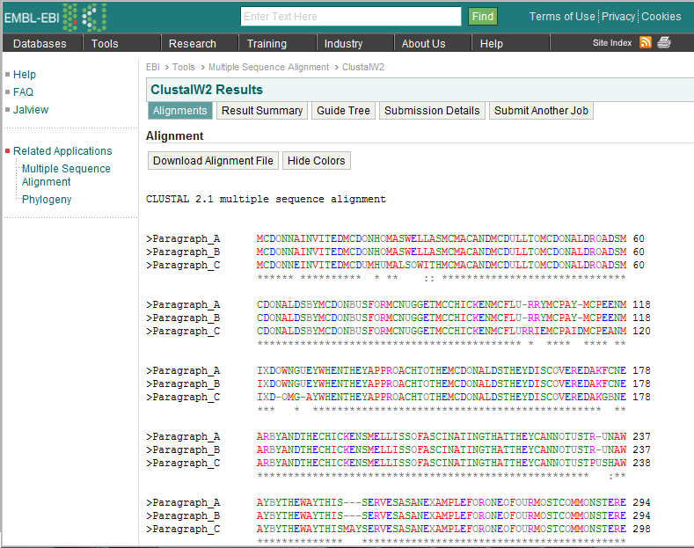The height and width of the screenshot is (548, 694).
Task: Click >Paragraph_C row ending in 120
Action: pyautogui.click(x=398, y=331)
